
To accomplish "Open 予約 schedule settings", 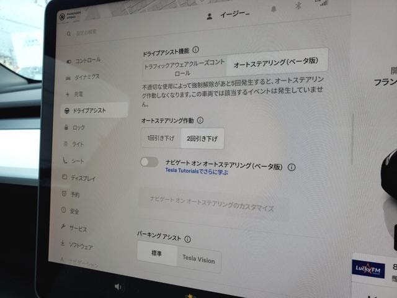I will click(x=71, y=194).
